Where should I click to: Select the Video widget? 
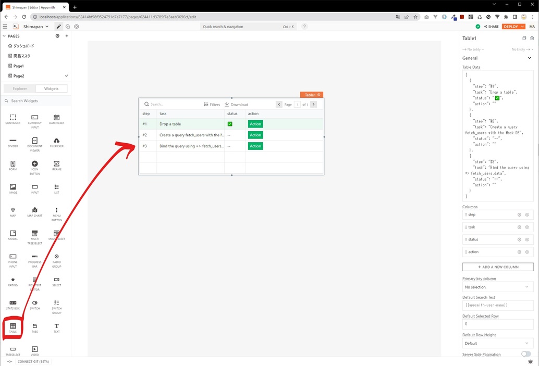(x=35, y=351)
